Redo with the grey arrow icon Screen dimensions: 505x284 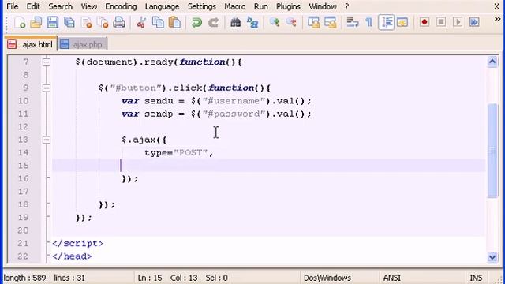[213, 23]
